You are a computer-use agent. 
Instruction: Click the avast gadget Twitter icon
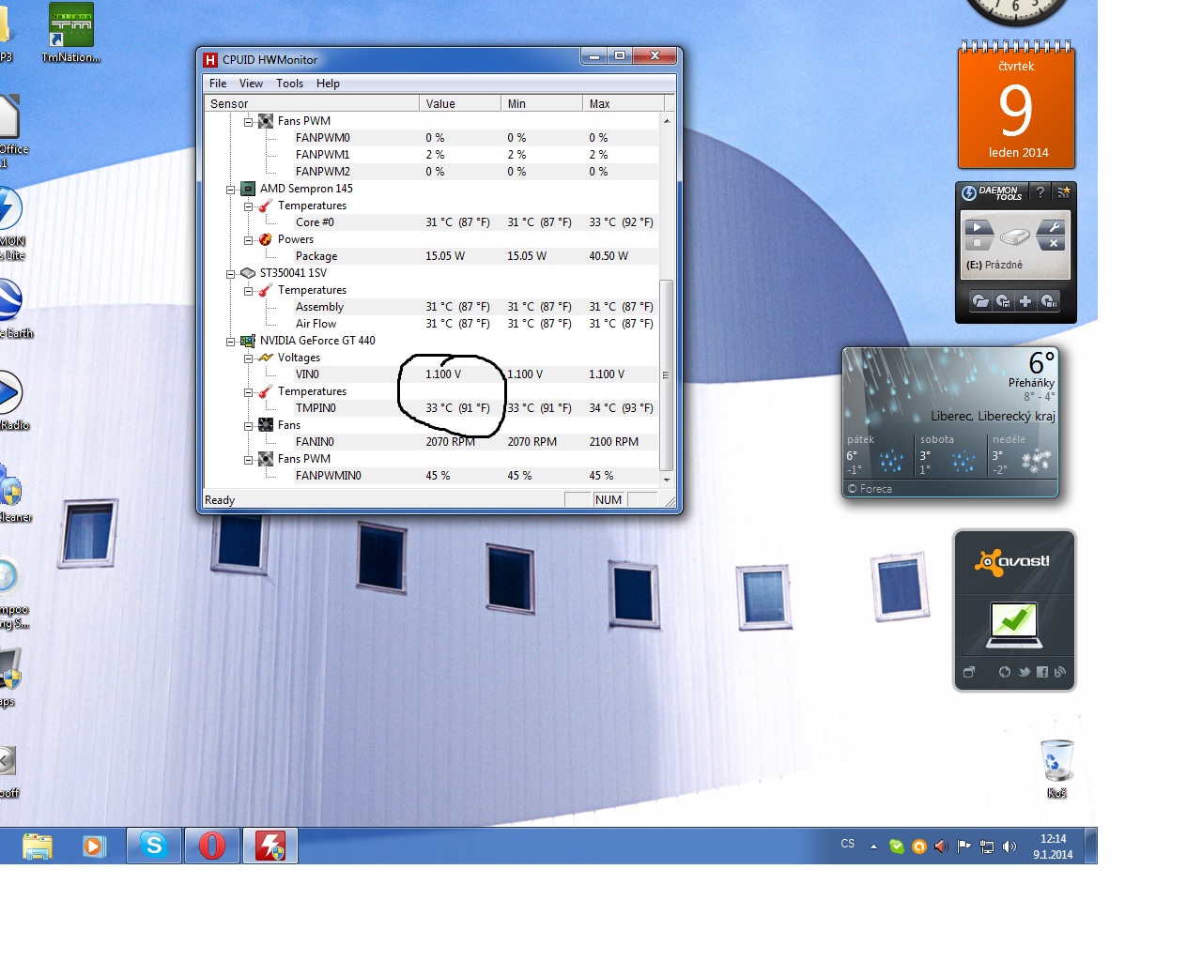[x=1025, y=672]
